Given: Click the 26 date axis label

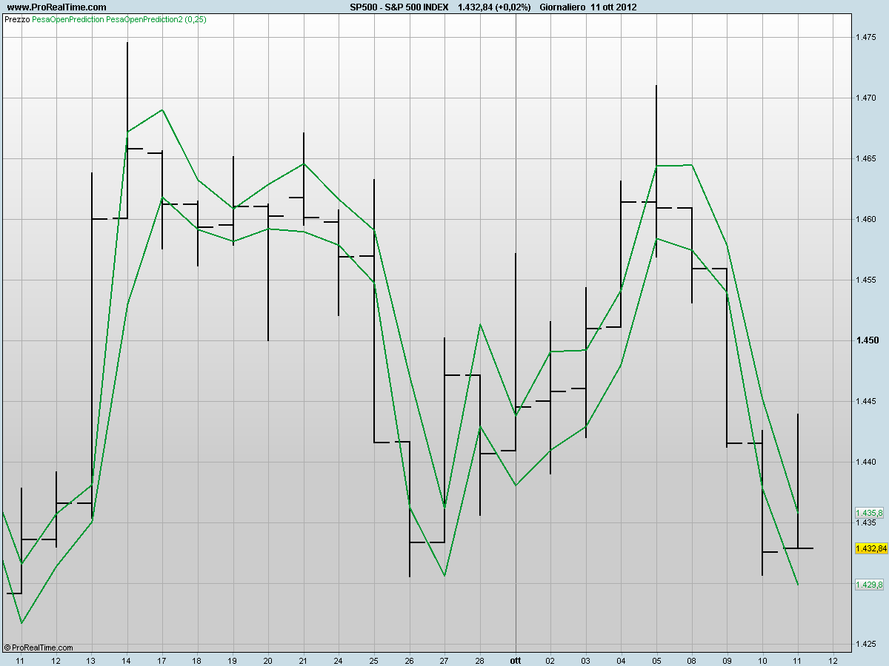Looking at the screenshot, I should click(409, 659).
